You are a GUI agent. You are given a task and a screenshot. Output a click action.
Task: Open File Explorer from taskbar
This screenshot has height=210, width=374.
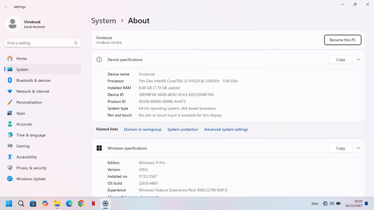coord(57,203)
